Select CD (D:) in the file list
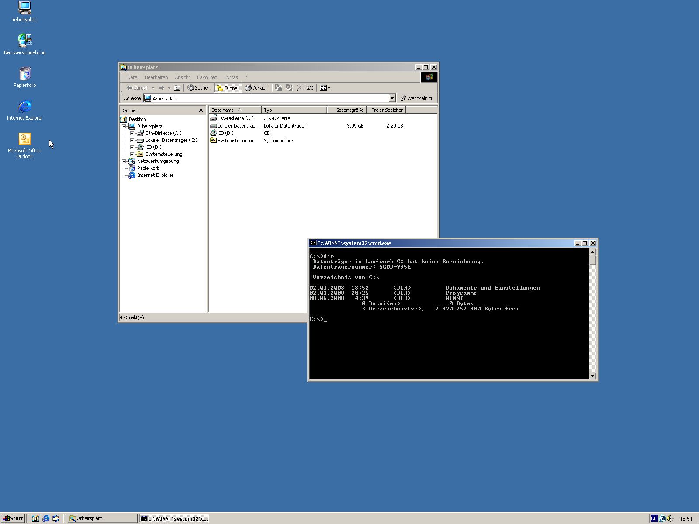699x524 pixels. pos(222,133)
